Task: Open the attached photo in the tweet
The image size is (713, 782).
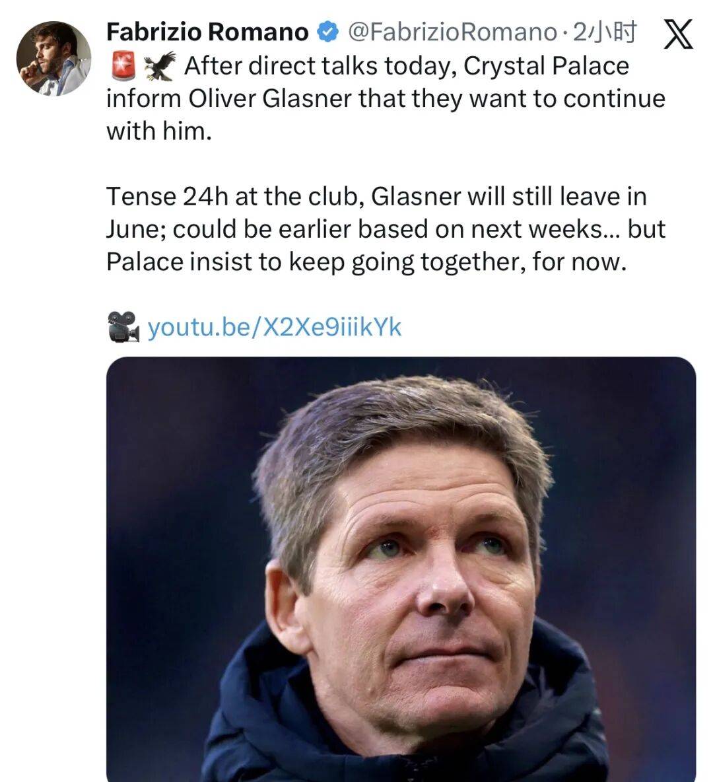Action: click(x=401, y=568)
